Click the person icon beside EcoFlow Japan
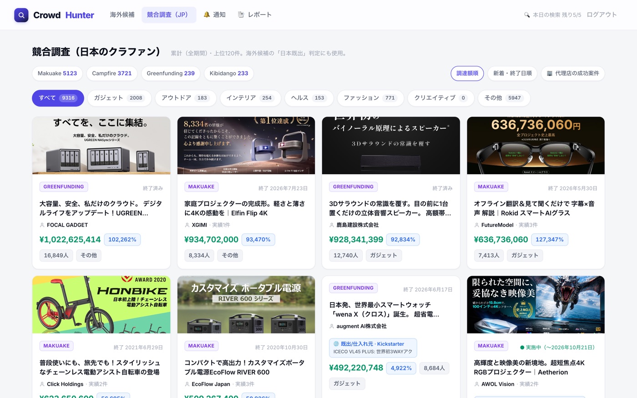Viewport: 637px width, 398px height. click(x=187, y=384)
